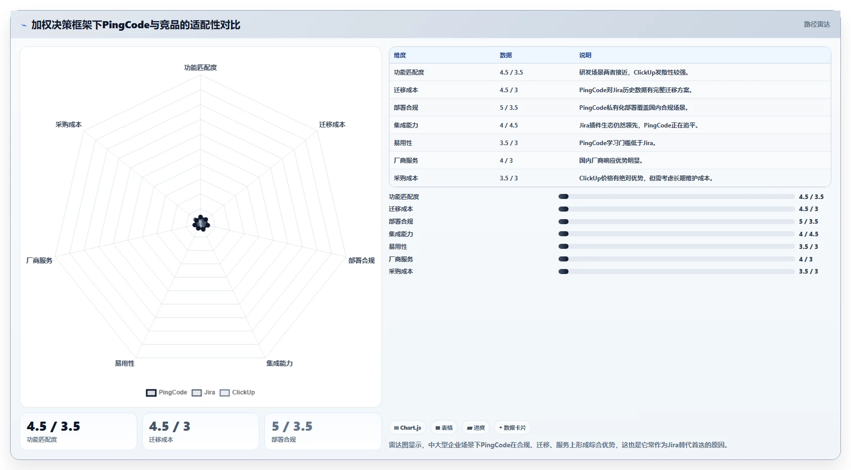
Task: Select the 4.5 / 3.5 功能匹配度 stat card
Action: click(x=78, y=431)
